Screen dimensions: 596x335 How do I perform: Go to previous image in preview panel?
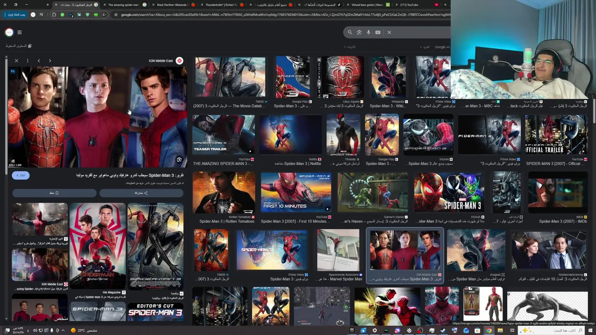coord(39,60)
